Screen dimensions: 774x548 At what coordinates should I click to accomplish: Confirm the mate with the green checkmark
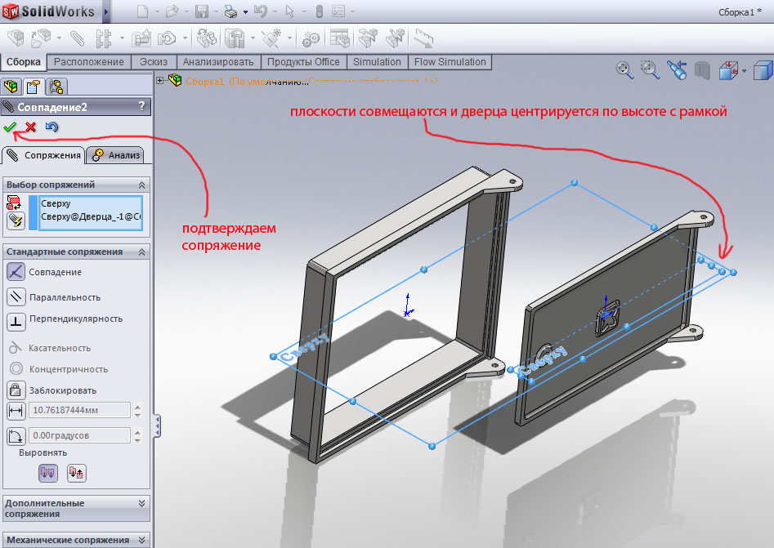(10, 127)
